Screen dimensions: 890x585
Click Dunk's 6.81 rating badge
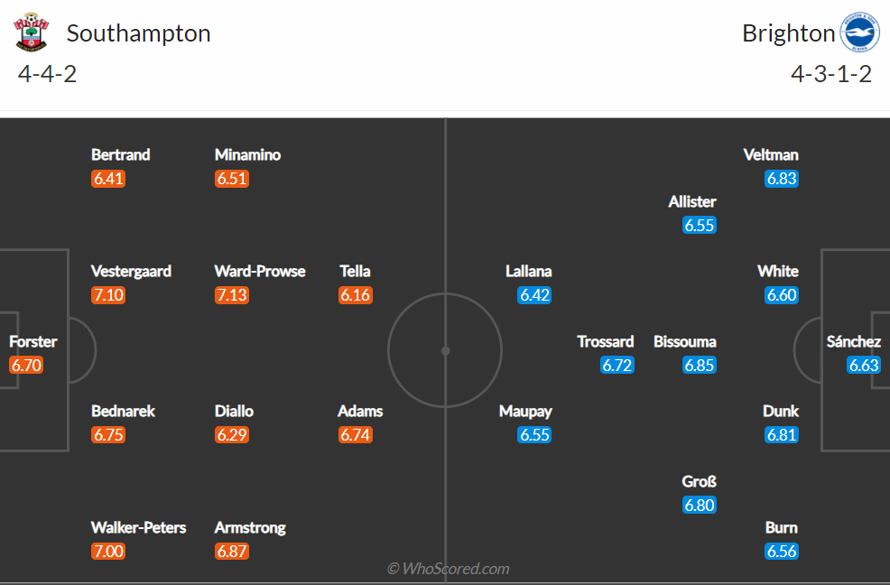pyautogui.click(x=781, y=435)
